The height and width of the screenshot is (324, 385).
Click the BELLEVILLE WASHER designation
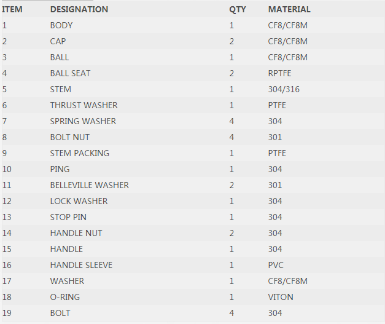pyautogui.click(x=90, y=185)
